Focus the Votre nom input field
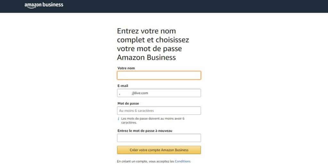Screen dimensions: 328x164 [x=159, y=75]
